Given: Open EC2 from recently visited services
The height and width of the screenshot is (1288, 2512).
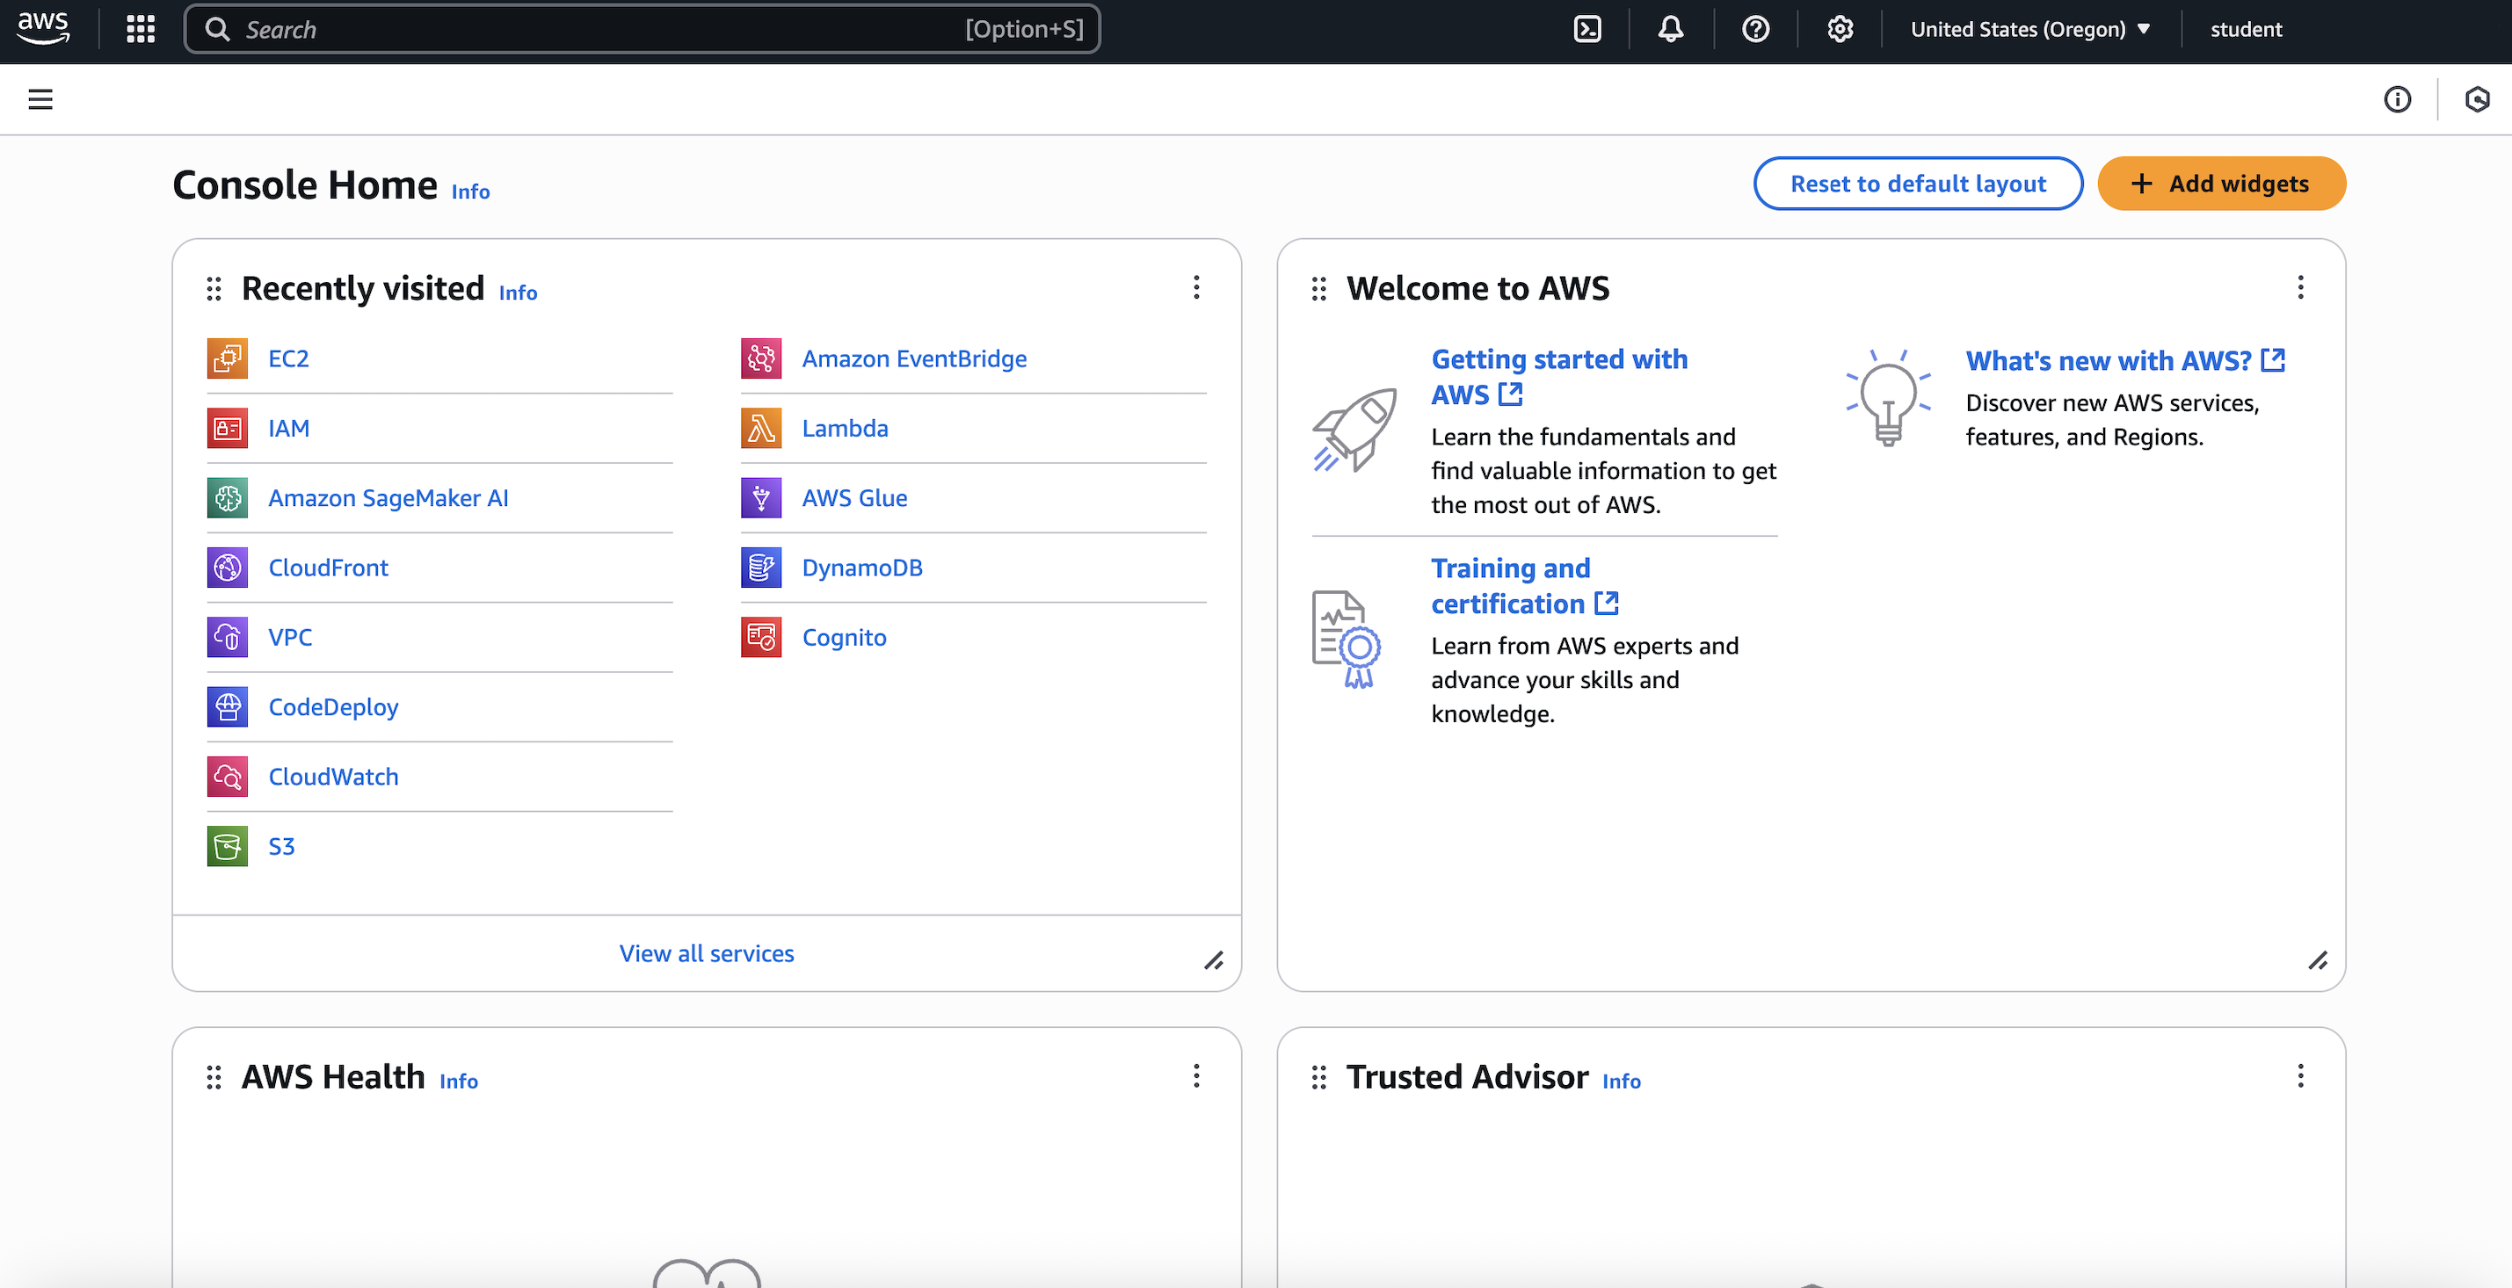Looking at the screenshot, I should pyautogui.click(x=287, y=358).
